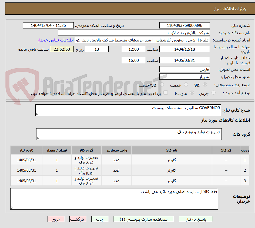The width and height of the screenshot is (255, 228).
Task: Click the کد کالا column header
Action: pos(226,150)
